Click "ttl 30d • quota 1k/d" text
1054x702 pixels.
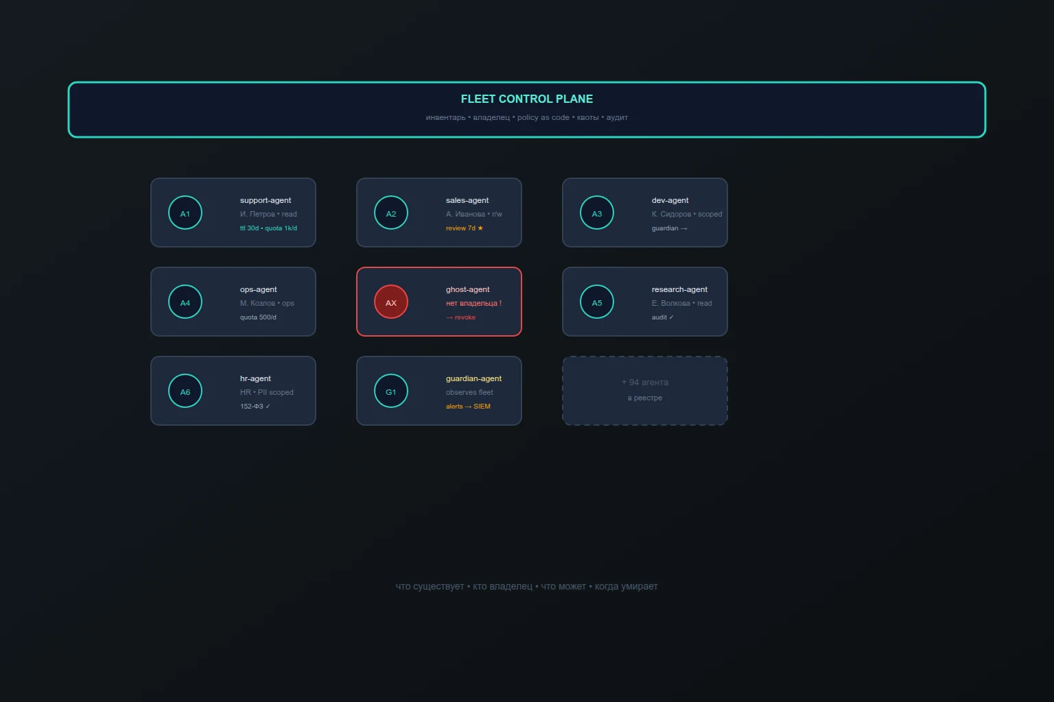(x=268, y=228)
